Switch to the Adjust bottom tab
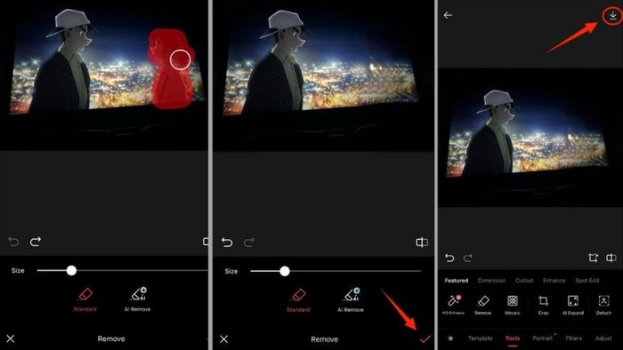623x350 pixels. click(603, 338)
